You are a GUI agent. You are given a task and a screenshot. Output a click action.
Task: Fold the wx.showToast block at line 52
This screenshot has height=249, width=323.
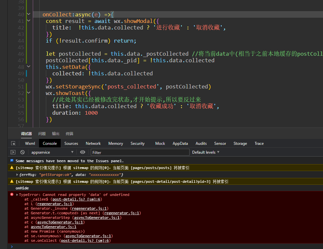29,93
